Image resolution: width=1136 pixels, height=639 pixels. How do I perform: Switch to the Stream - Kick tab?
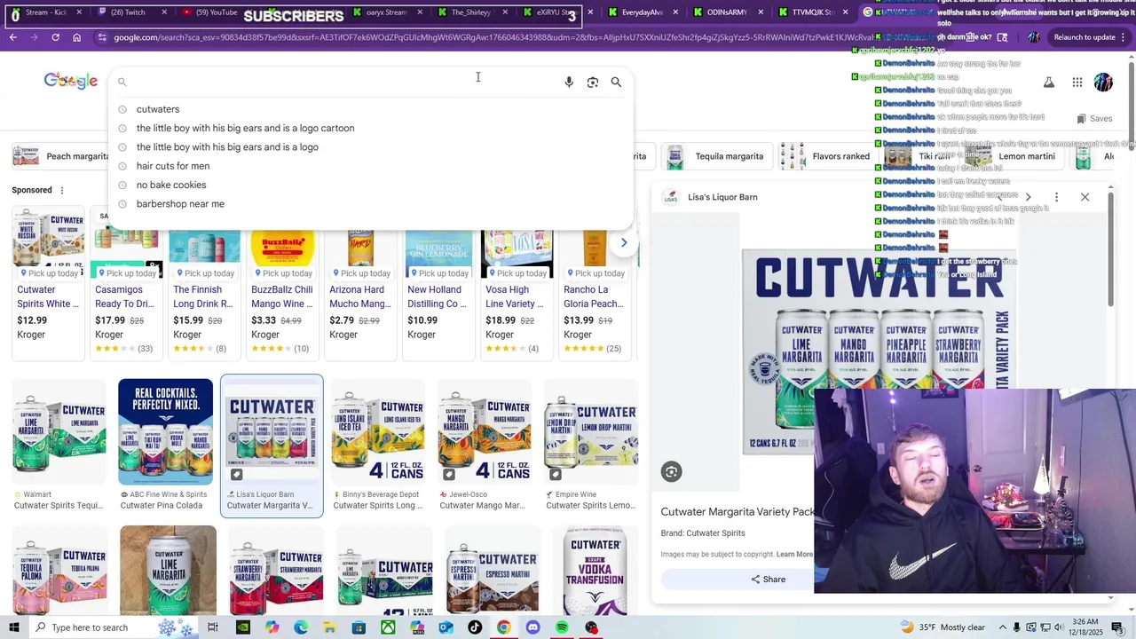click(44, 12)
